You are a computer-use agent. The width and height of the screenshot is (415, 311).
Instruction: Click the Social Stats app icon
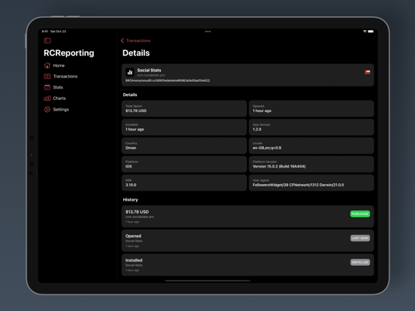[x=129, y=72]
